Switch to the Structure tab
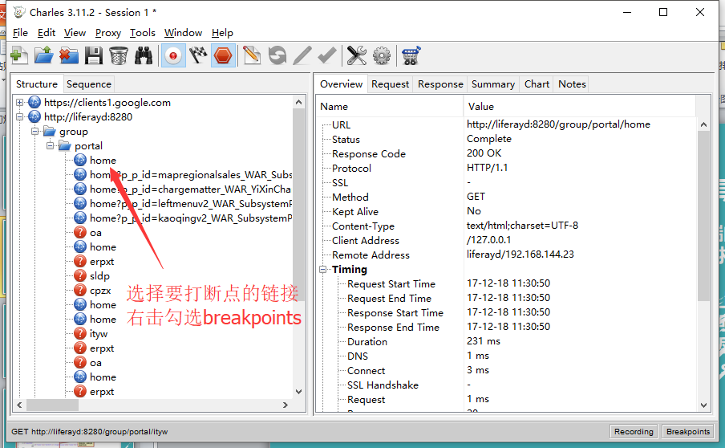This screenshot has height=448, width=725. tap(37, 84)
